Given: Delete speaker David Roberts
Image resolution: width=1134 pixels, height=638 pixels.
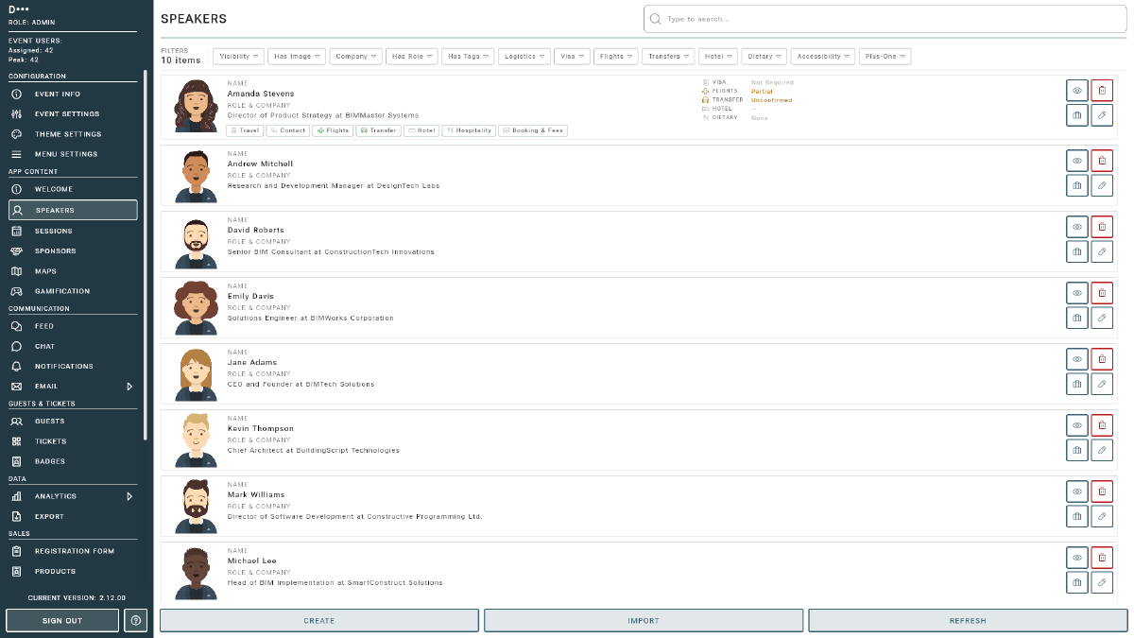Looking at the screenshot, I should coord(1102,227).
